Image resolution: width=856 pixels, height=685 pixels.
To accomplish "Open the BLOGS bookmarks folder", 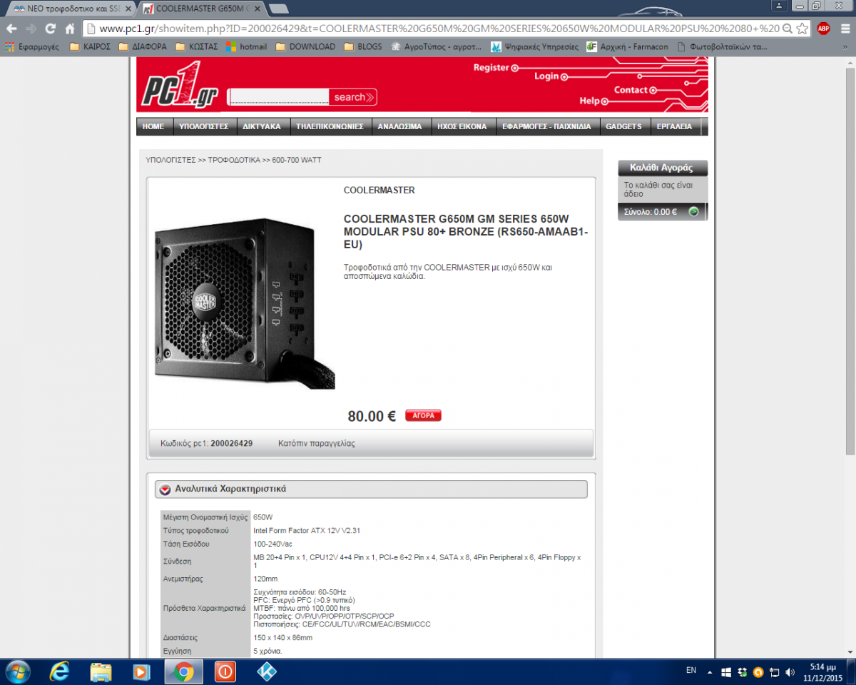I will pos(363,46).
